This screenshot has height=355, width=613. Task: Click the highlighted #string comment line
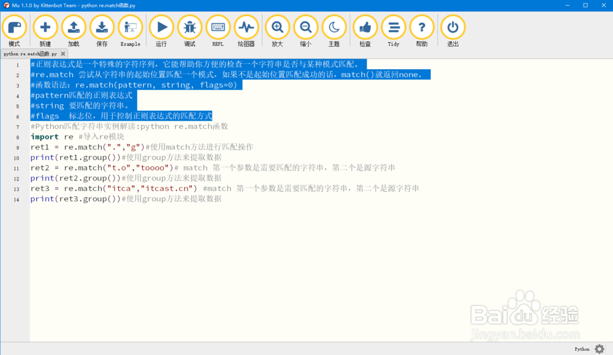click(79, 106)
